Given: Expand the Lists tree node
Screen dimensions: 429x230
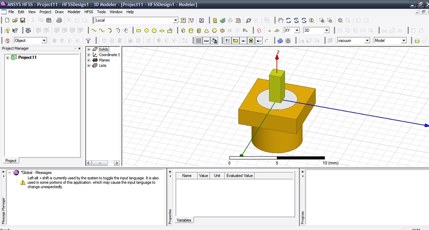Looking at the screenshot, I should coord(89,66).
